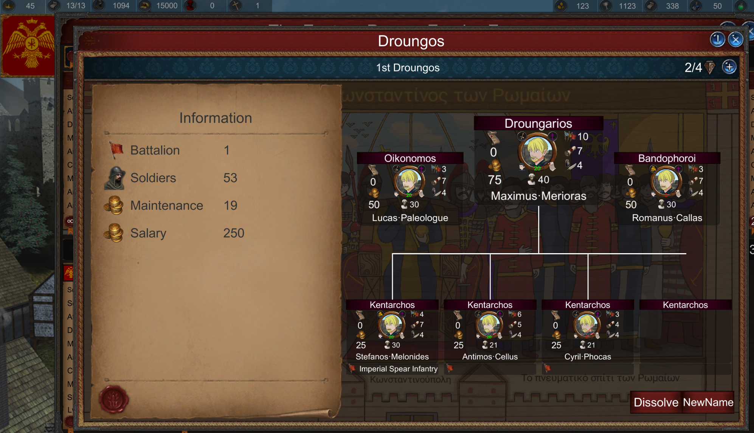
Task: Click Romanus Callas Bandophoroi portrait
Action: 666,181
